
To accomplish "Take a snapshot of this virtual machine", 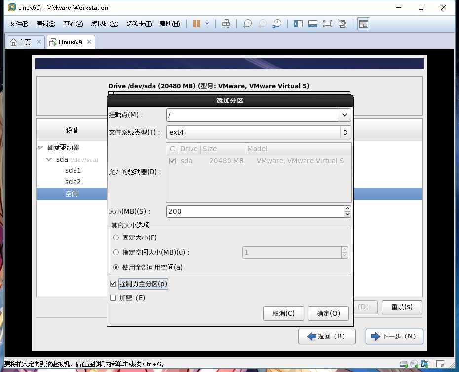I will tap(247, 24).
